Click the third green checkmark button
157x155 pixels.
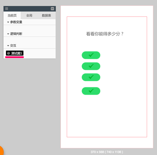click(91, 77)
